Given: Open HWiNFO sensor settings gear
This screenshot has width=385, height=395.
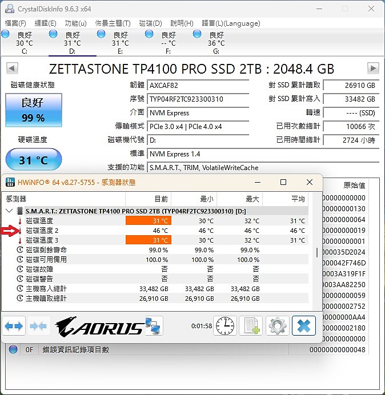Looking at the screenshot, I should tap(278, 326).
